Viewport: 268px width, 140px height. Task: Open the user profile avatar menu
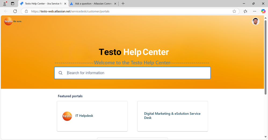click(256, 21)
